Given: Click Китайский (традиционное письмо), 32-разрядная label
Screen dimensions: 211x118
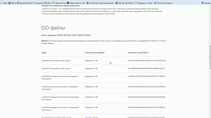Looking at the screenshot, I should (x=60, y=108).
